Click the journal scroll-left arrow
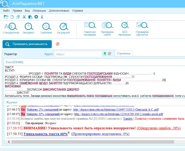Viewport: 185px width, 151px height. pos(9,142)
